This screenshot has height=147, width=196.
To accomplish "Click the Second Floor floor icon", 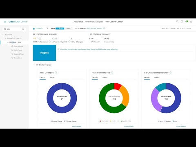I will click(12, 54).
